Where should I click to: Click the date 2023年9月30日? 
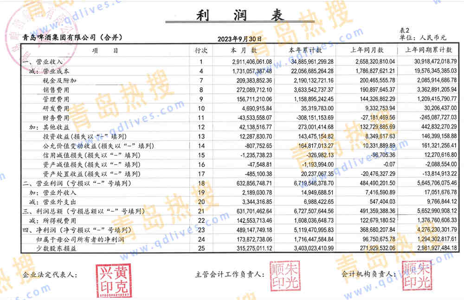click(x=240, y=39)
